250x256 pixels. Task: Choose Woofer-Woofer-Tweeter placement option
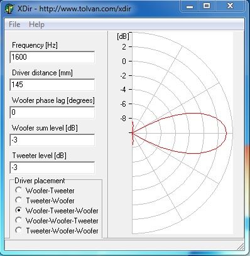(57, 221)
